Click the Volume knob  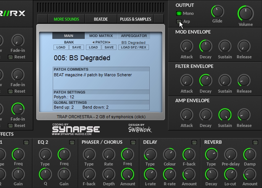click(245, 13)
